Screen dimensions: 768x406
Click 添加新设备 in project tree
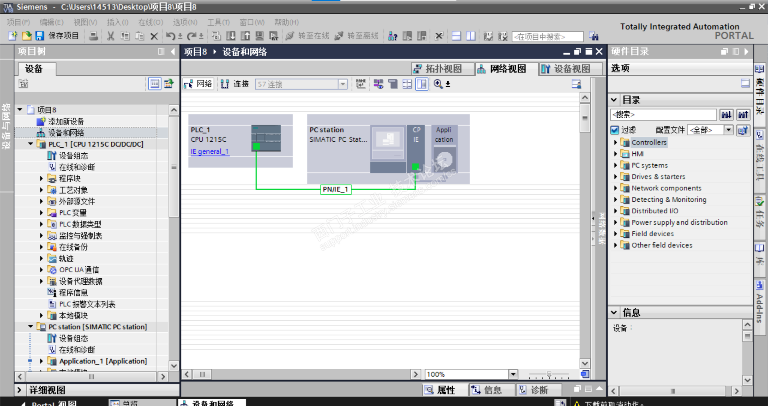tap(66, 121)
